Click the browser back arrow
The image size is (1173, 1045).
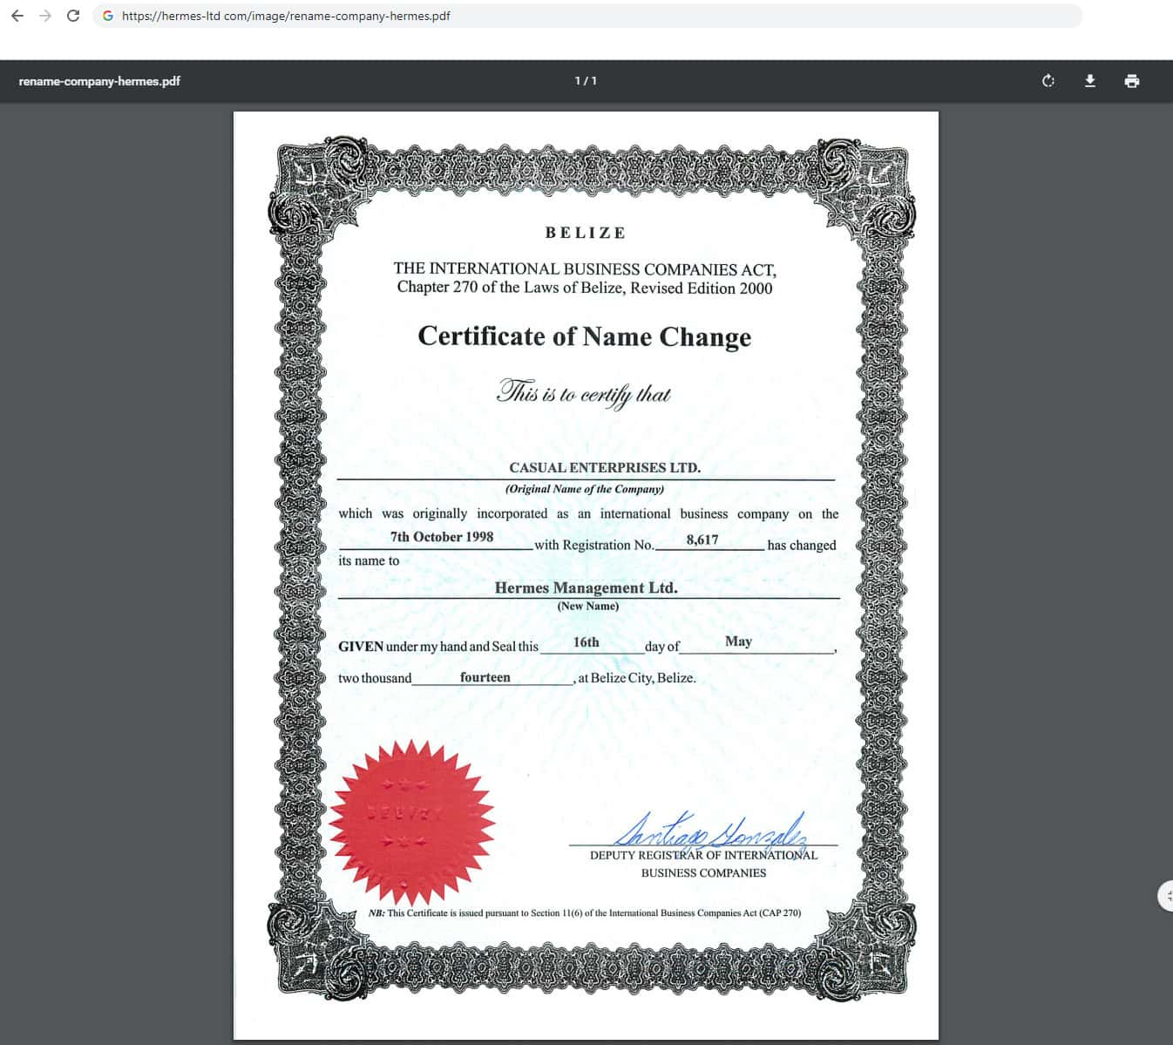(x=17, y=16)
